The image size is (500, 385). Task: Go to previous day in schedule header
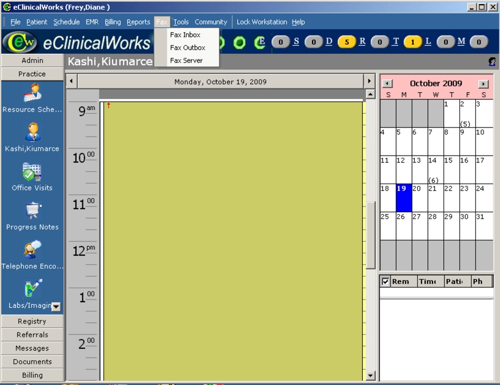pyautogui.click(x=71, y=81)
